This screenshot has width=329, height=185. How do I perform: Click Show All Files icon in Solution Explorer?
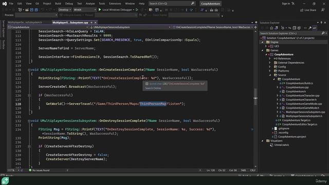click(x=299, y=28)
